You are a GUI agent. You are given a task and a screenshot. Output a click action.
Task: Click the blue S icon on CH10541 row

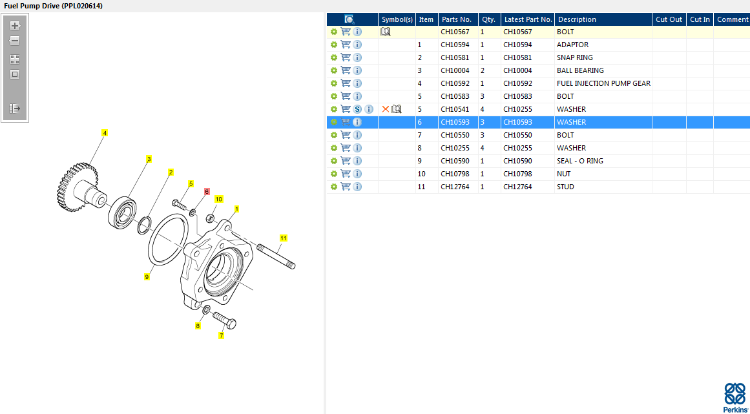click(357, 109)
